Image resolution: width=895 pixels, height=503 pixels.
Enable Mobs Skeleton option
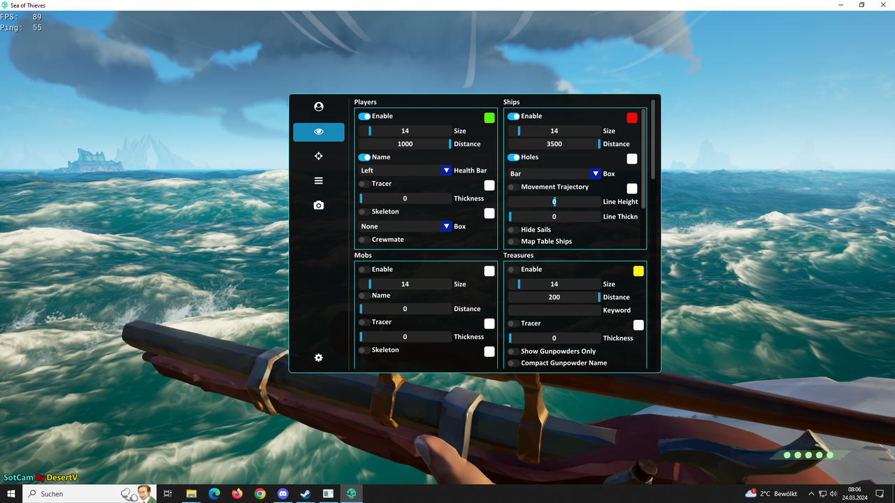(364, 350)
